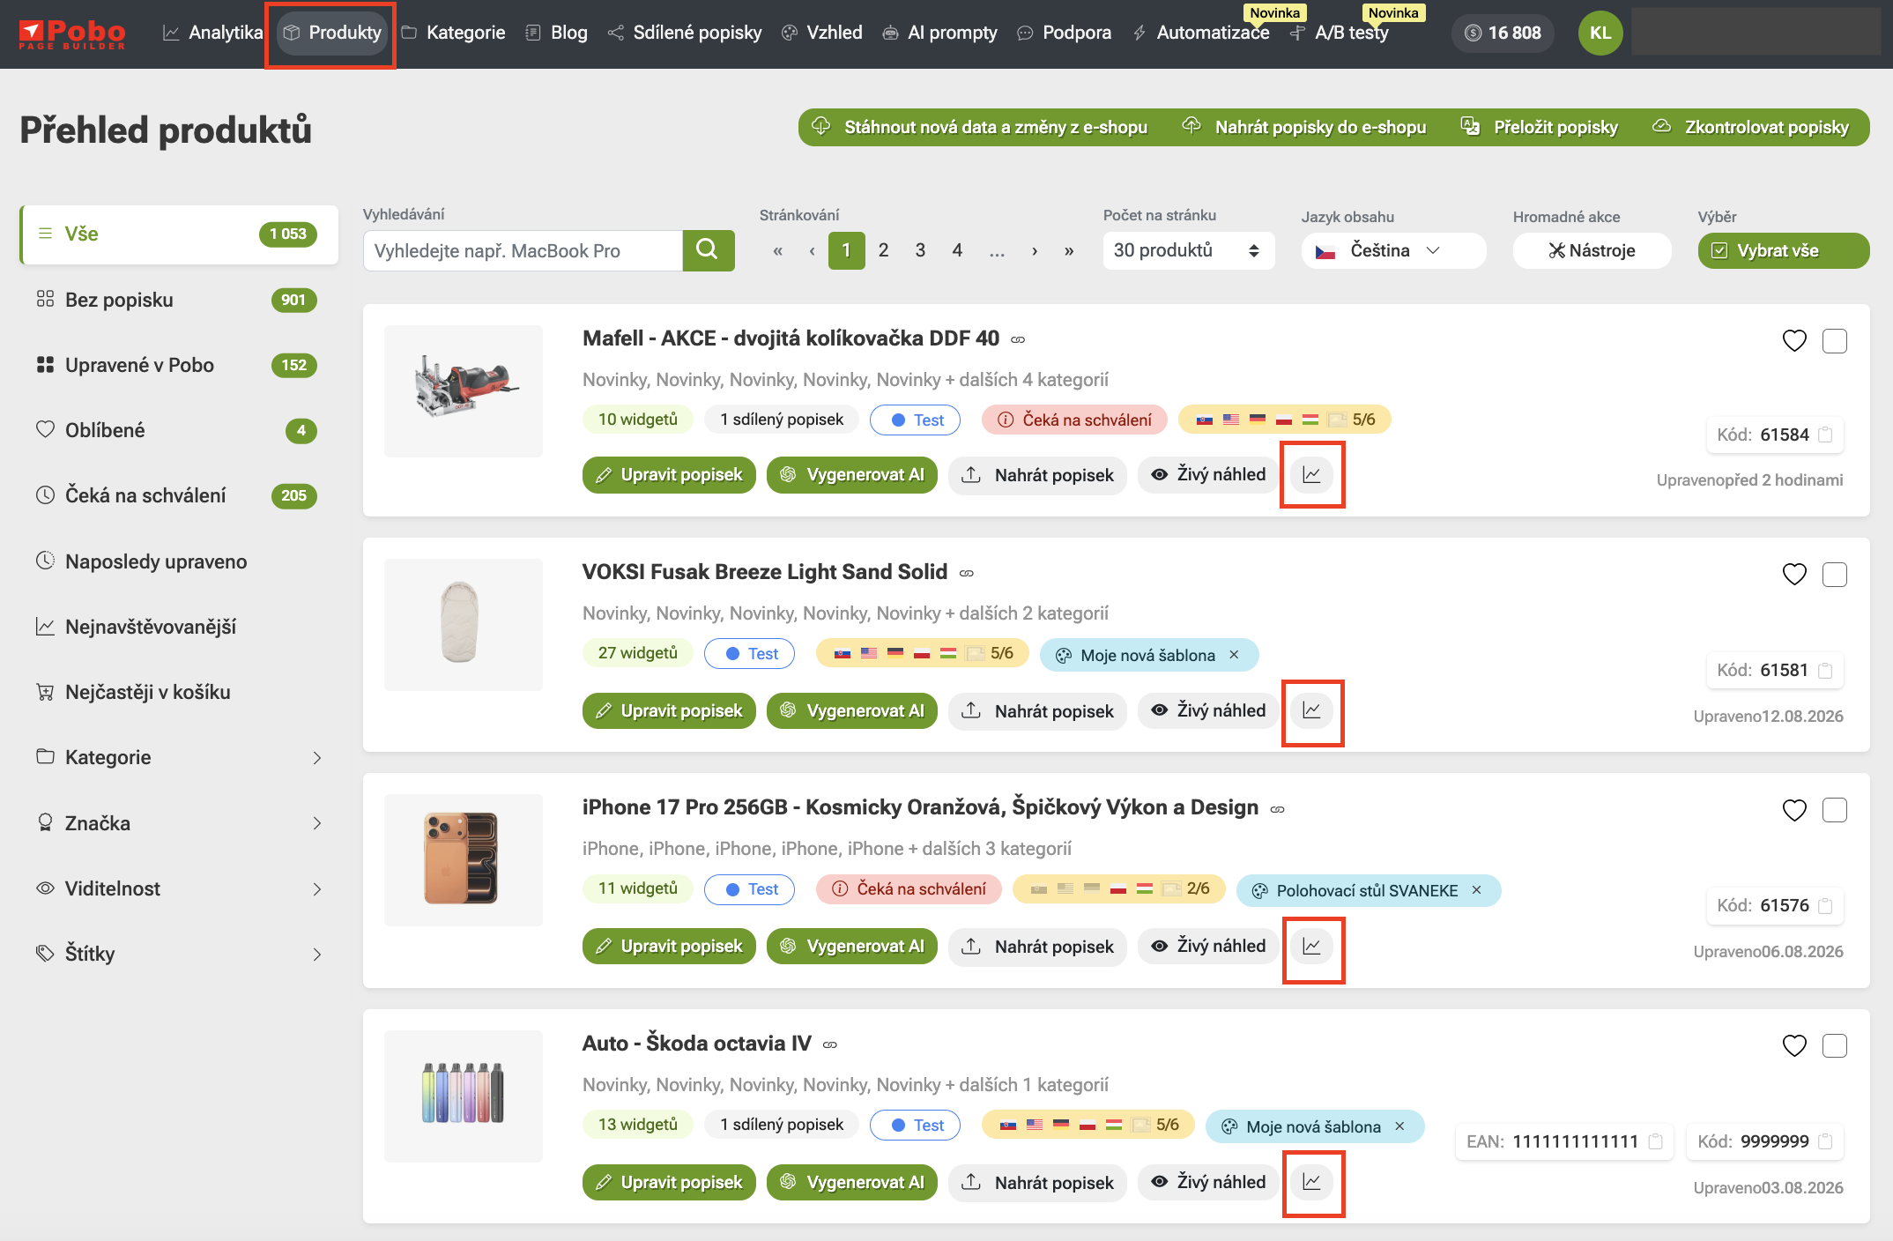Click the Pobo Page Builder logo
The width and height of the screenshot is (1893, 1241).
coord(72,33)
